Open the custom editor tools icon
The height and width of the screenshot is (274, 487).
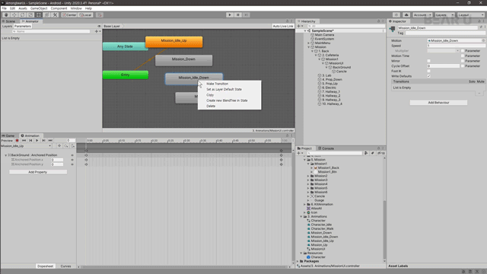pyautogui.click(x=55, y=15)
